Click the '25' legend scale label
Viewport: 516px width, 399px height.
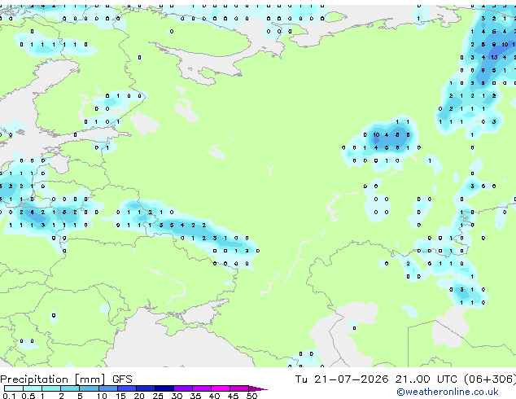[158, 396]
